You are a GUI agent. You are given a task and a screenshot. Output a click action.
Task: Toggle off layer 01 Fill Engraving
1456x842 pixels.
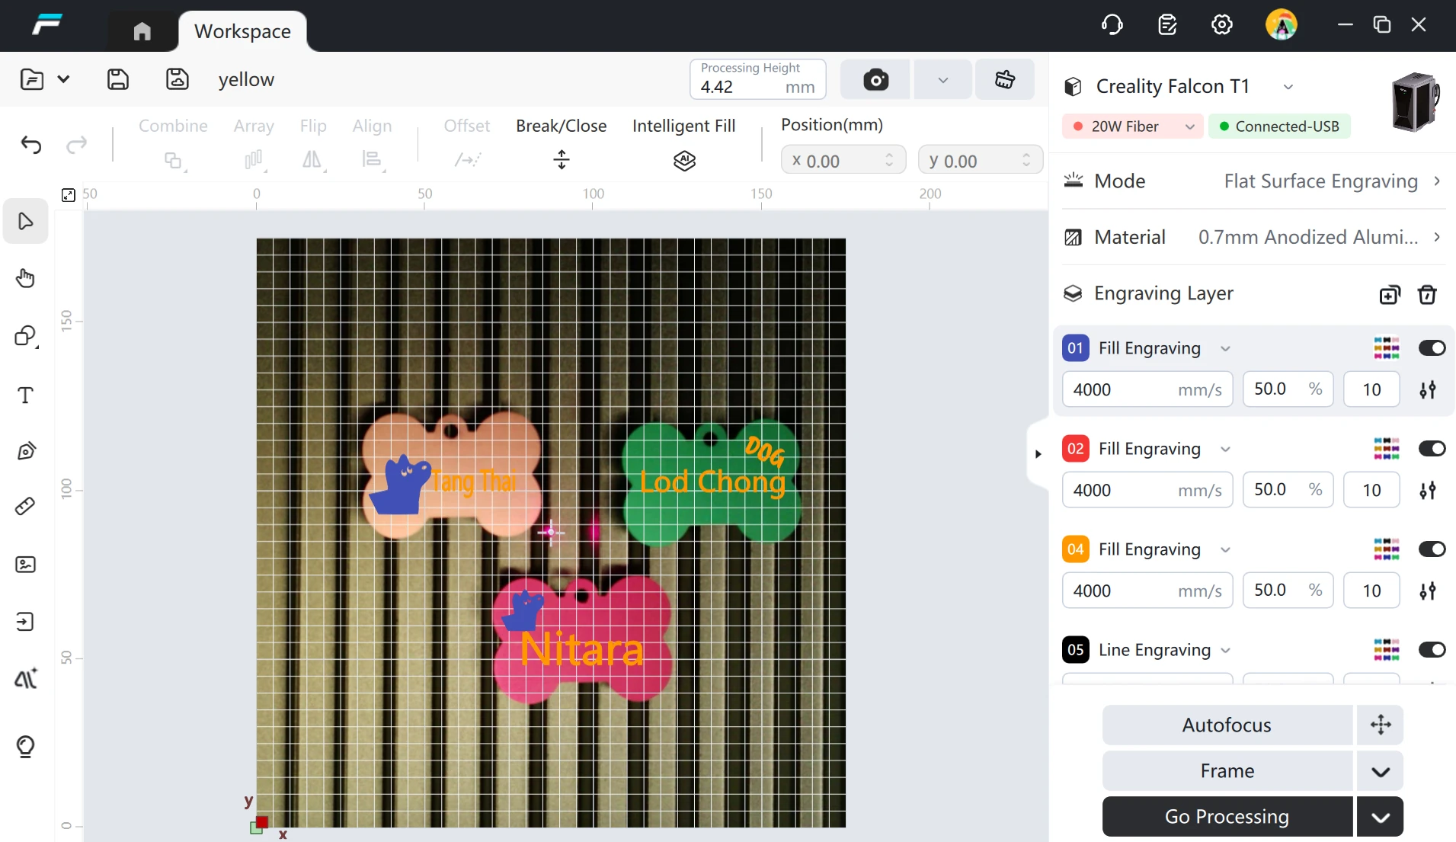pyautogui.click(x=1432, y=348)
